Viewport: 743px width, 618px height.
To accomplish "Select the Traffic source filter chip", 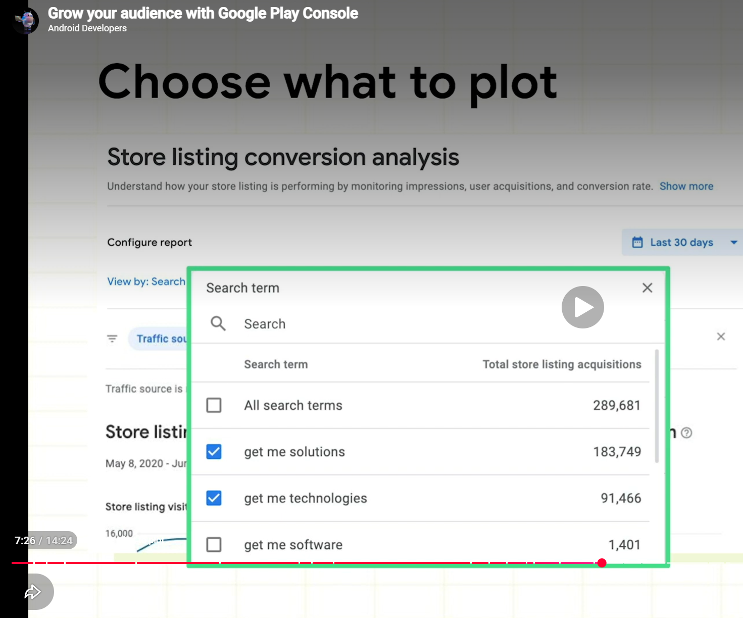I will [158, 339].
